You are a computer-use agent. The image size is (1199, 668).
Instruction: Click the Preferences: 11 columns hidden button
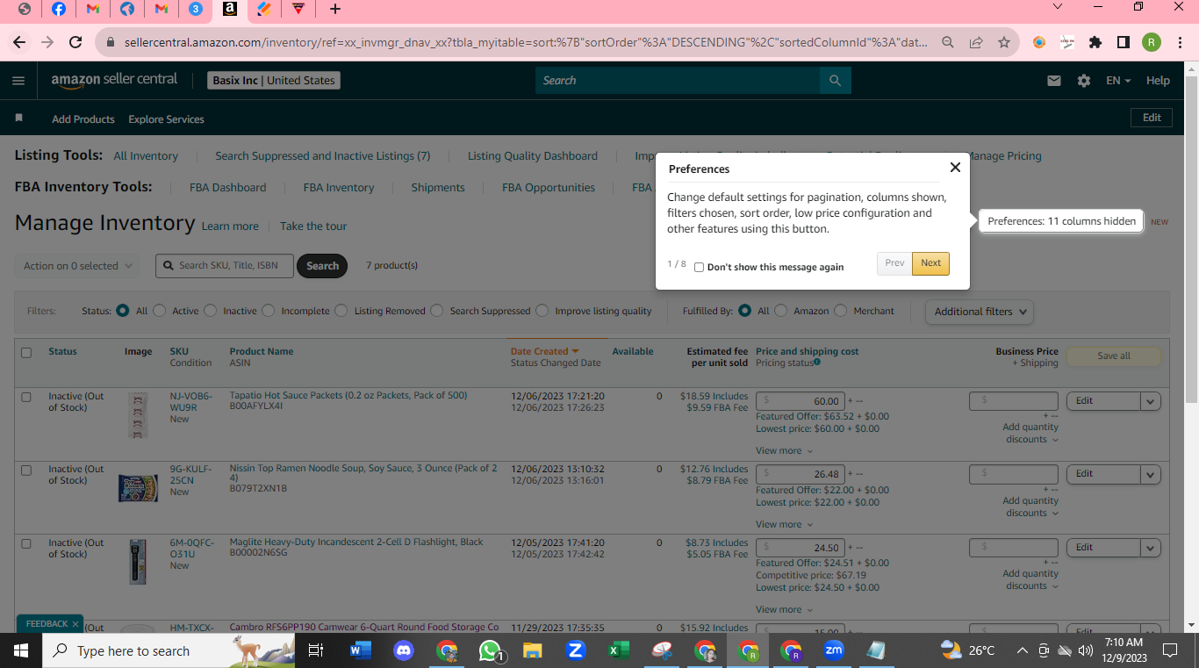tap(1061, 221)
